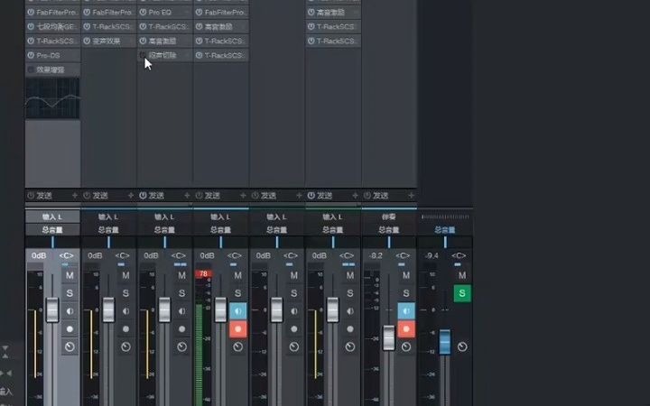
Task: Solo the 伴奏 channel
Action: 406,293
